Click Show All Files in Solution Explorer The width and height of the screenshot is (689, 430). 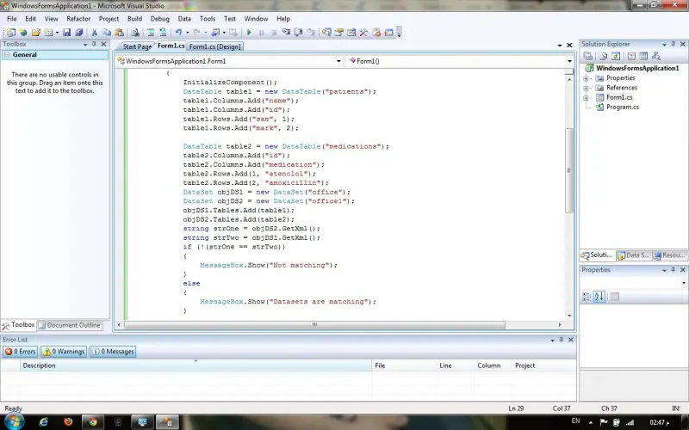604,56
